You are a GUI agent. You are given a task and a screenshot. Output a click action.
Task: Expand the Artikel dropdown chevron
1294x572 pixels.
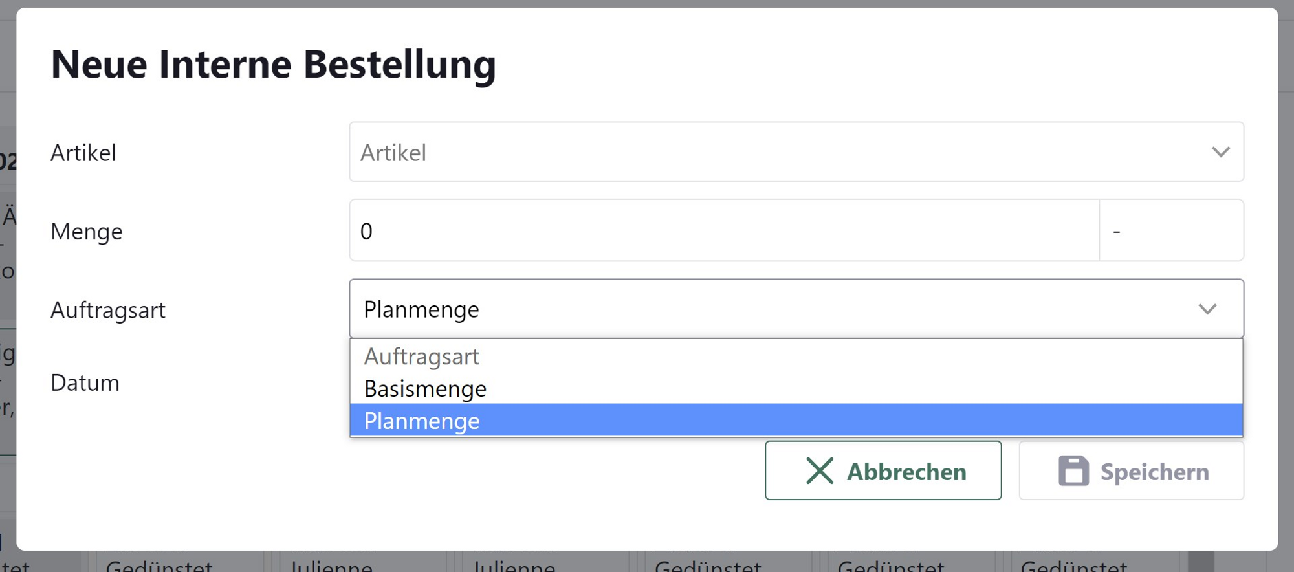point(1220,152)
